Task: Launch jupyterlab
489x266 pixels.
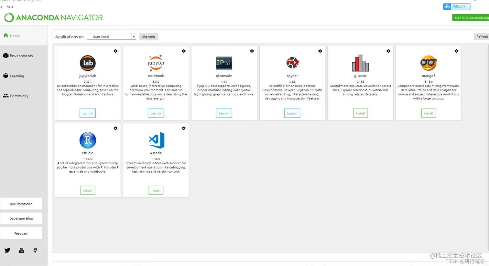Action: (88, 113)
